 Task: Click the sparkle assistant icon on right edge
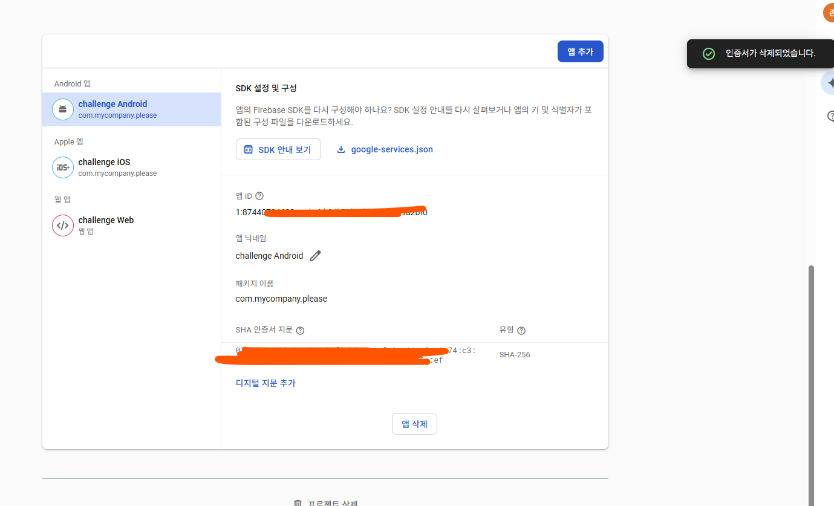tap(828, 83)
